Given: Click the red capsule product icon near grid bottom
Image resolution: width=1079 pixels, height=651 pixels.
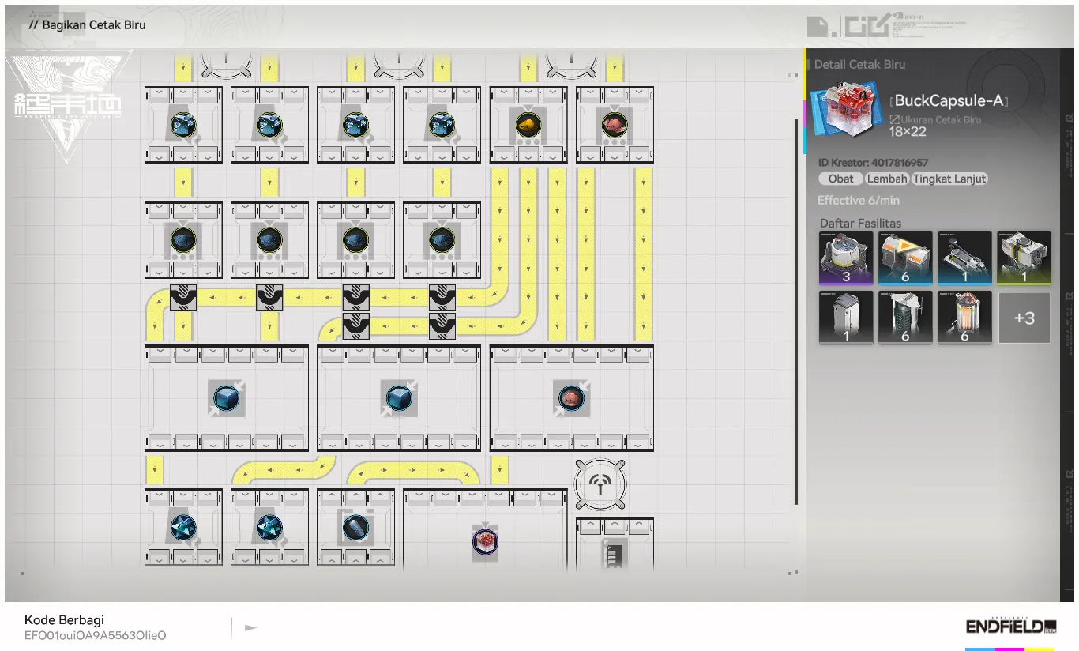Looking at the screenshot, I should 485,541.
